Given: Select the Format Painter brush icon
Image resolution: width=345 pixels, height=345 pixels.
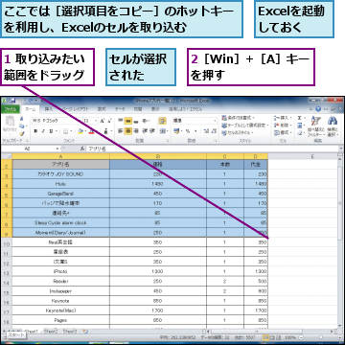Looking at the screenshot, I should 22,133.
